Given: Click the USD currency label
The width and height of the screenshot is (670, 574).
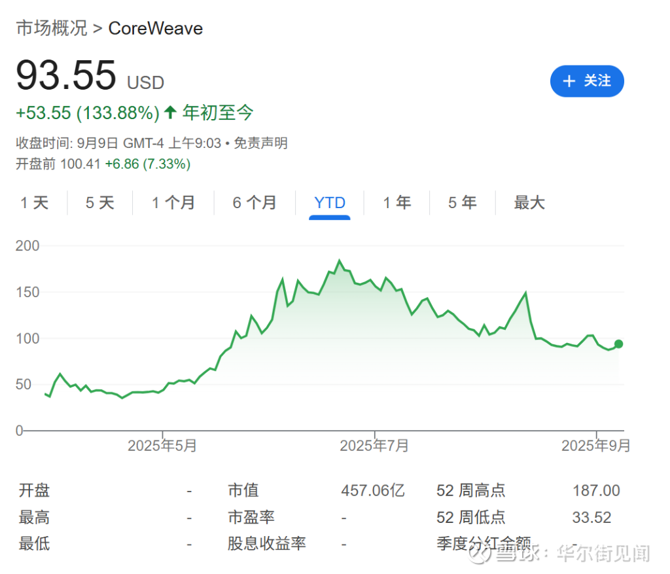Looking at the screenshot, I should tap(146, 82).
